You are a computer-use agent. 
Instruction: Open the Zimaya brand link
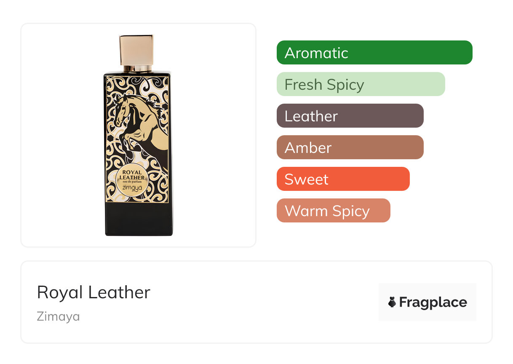coord(58,316)
